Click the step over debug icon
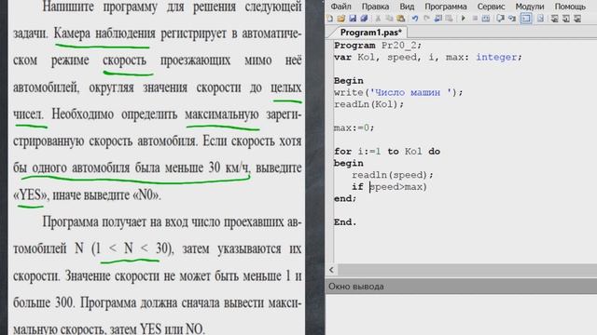 click(x=500, y=19)
